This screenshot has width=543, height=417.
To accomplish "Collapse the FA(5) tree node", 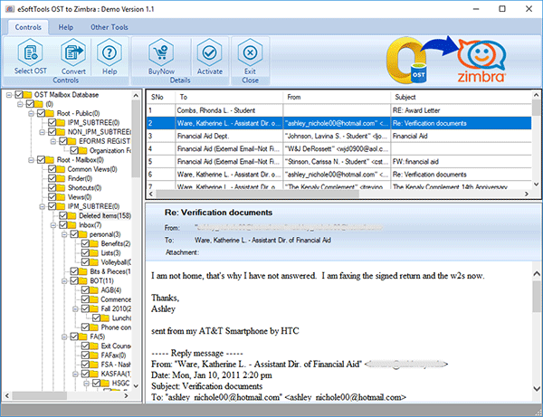I will (x=64, y=336).
